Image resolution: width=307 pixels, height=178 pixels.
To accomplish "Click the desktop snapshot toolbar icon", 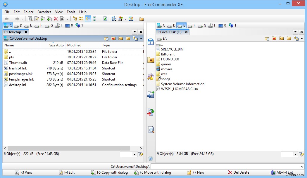I will 114,19.
